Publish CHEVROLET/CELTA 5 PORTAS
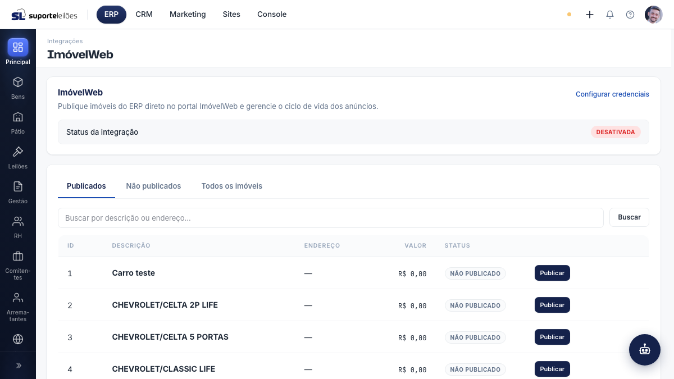 point(552,337)
